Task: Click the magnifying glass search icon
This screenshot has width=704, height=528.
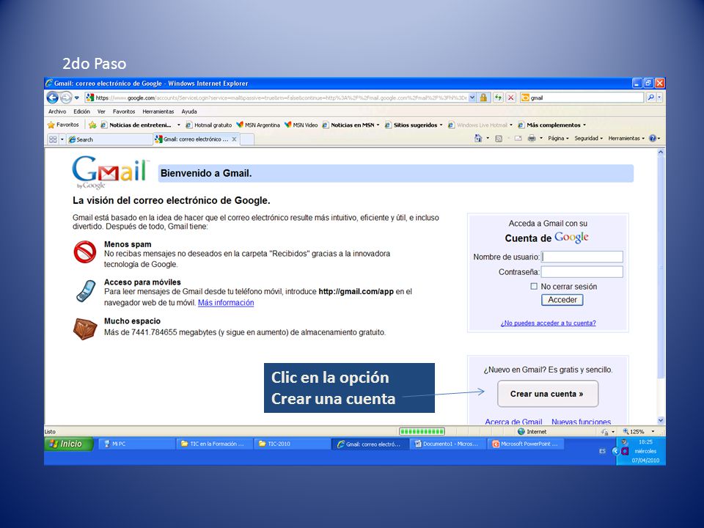Action: point(650,98)
